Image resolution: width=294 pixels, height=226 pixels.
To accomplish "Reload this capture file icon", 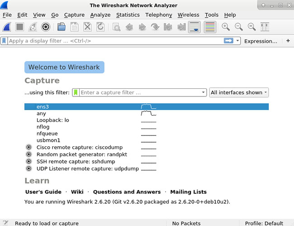I will pyautogui.click(x=100, y=27).
